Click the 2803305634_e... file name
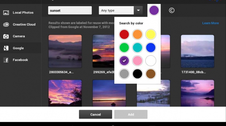226x126 pixels. click(x=61, y=72)
